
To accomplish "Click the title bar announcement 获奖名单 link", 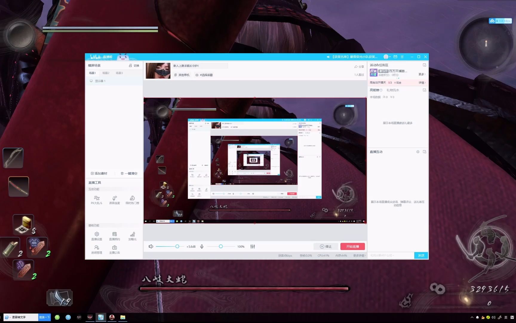I will (x=355, y=57).
